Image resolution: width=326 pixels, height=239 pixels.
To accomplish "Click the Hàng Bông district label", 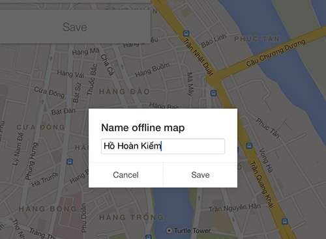I will (48, 209).
